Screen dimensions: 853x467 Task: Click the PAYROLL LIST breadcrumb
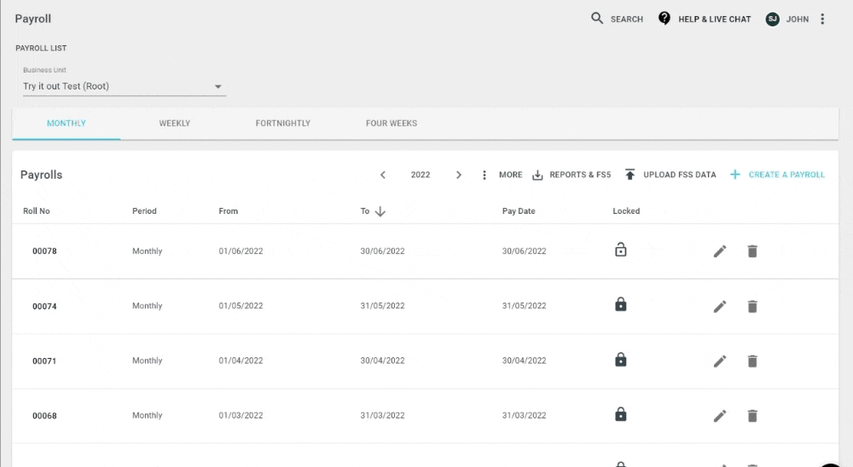[41, 48]
